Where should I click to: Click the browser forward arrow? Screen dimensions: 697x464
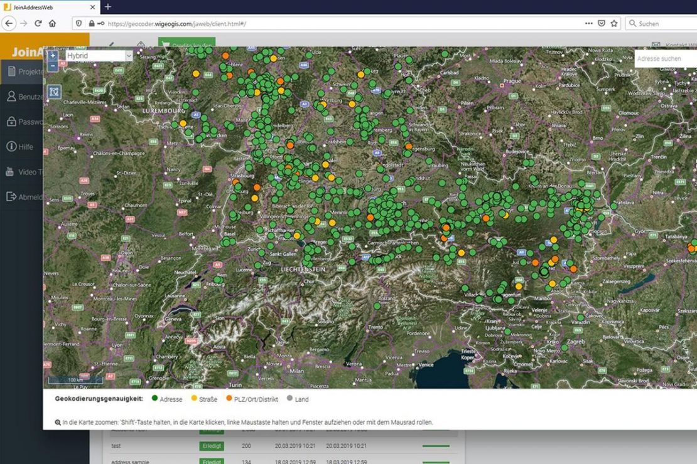24,24
